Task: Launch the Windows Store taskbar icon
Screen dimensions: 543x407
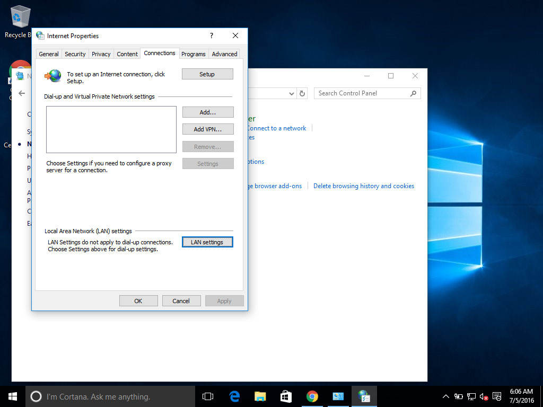Action: click(286, 396)
